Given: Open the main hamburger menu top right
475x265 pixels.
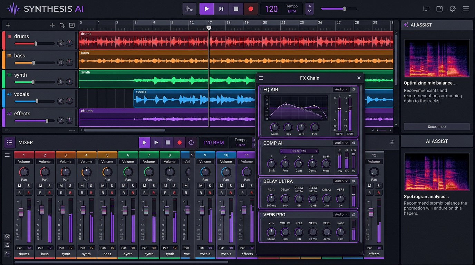Looking at the screenshot, I should click(x=466, y=9).
